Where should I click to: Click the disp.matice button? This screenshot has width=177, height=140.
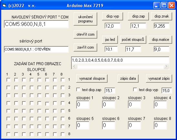click(x=160, y=40)
